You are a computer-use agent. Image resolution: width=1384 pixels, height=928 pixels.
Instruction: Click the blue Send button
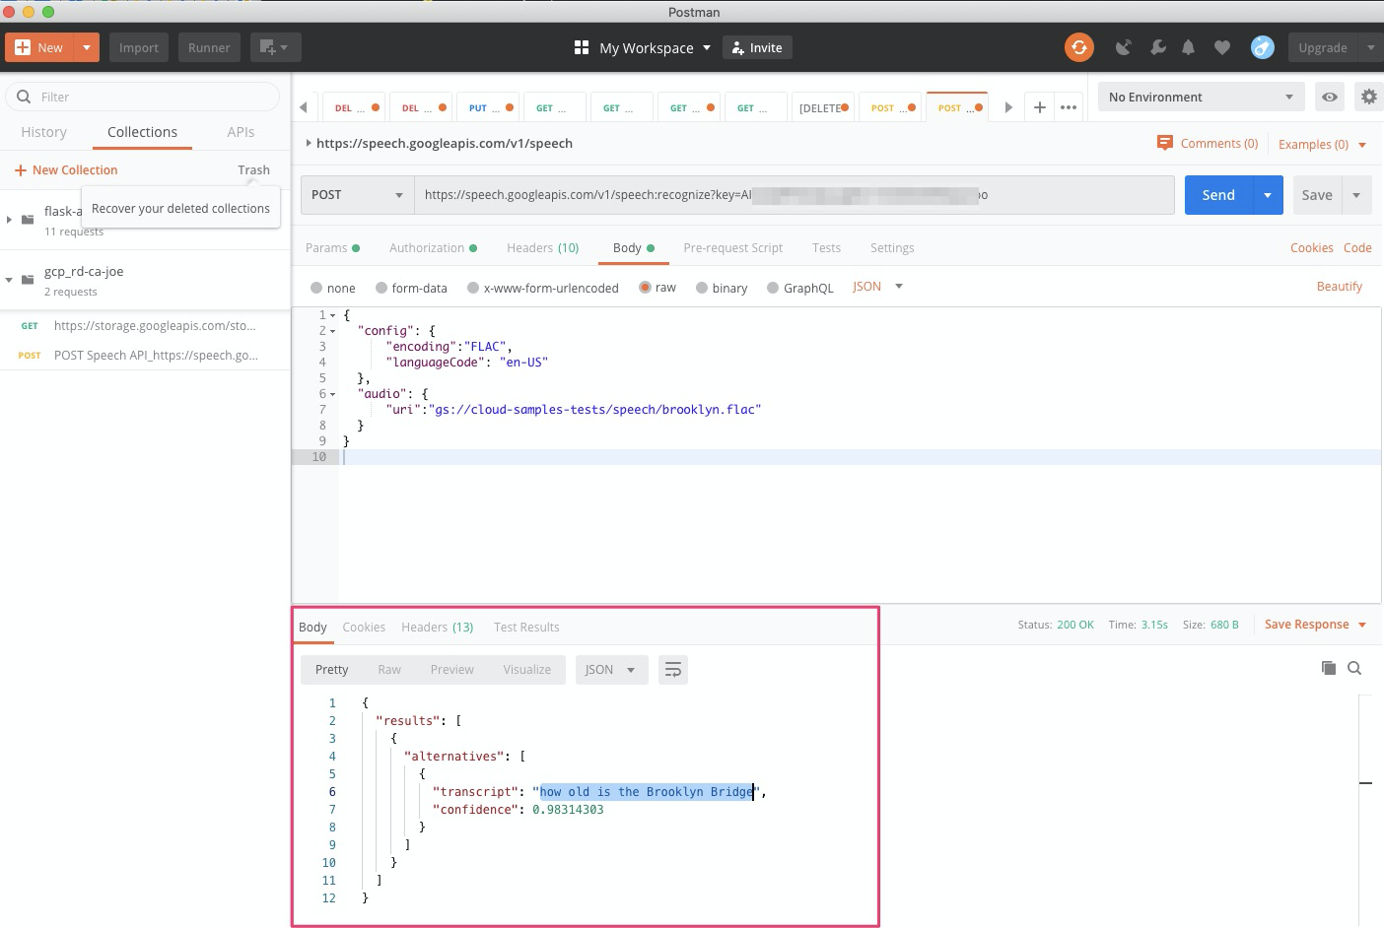1218,195
